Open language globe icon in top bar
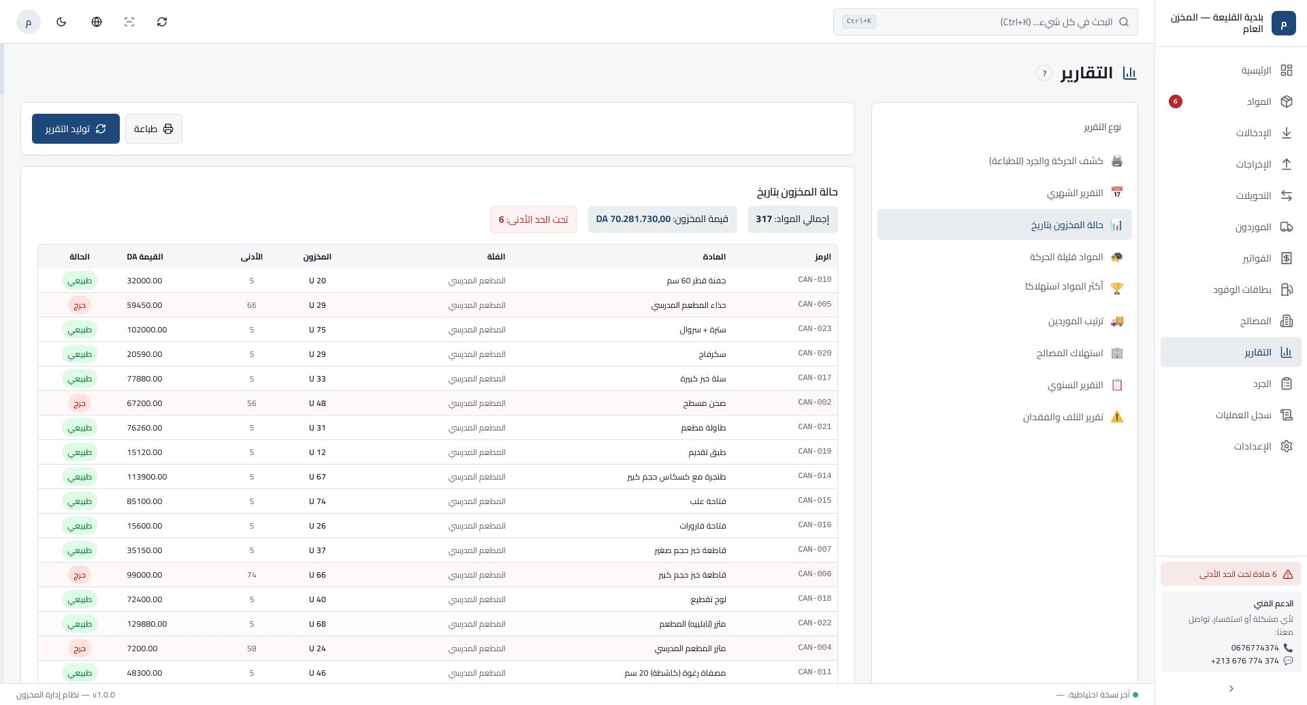This screenshot has width=1307, height=705. click(97, 22)
